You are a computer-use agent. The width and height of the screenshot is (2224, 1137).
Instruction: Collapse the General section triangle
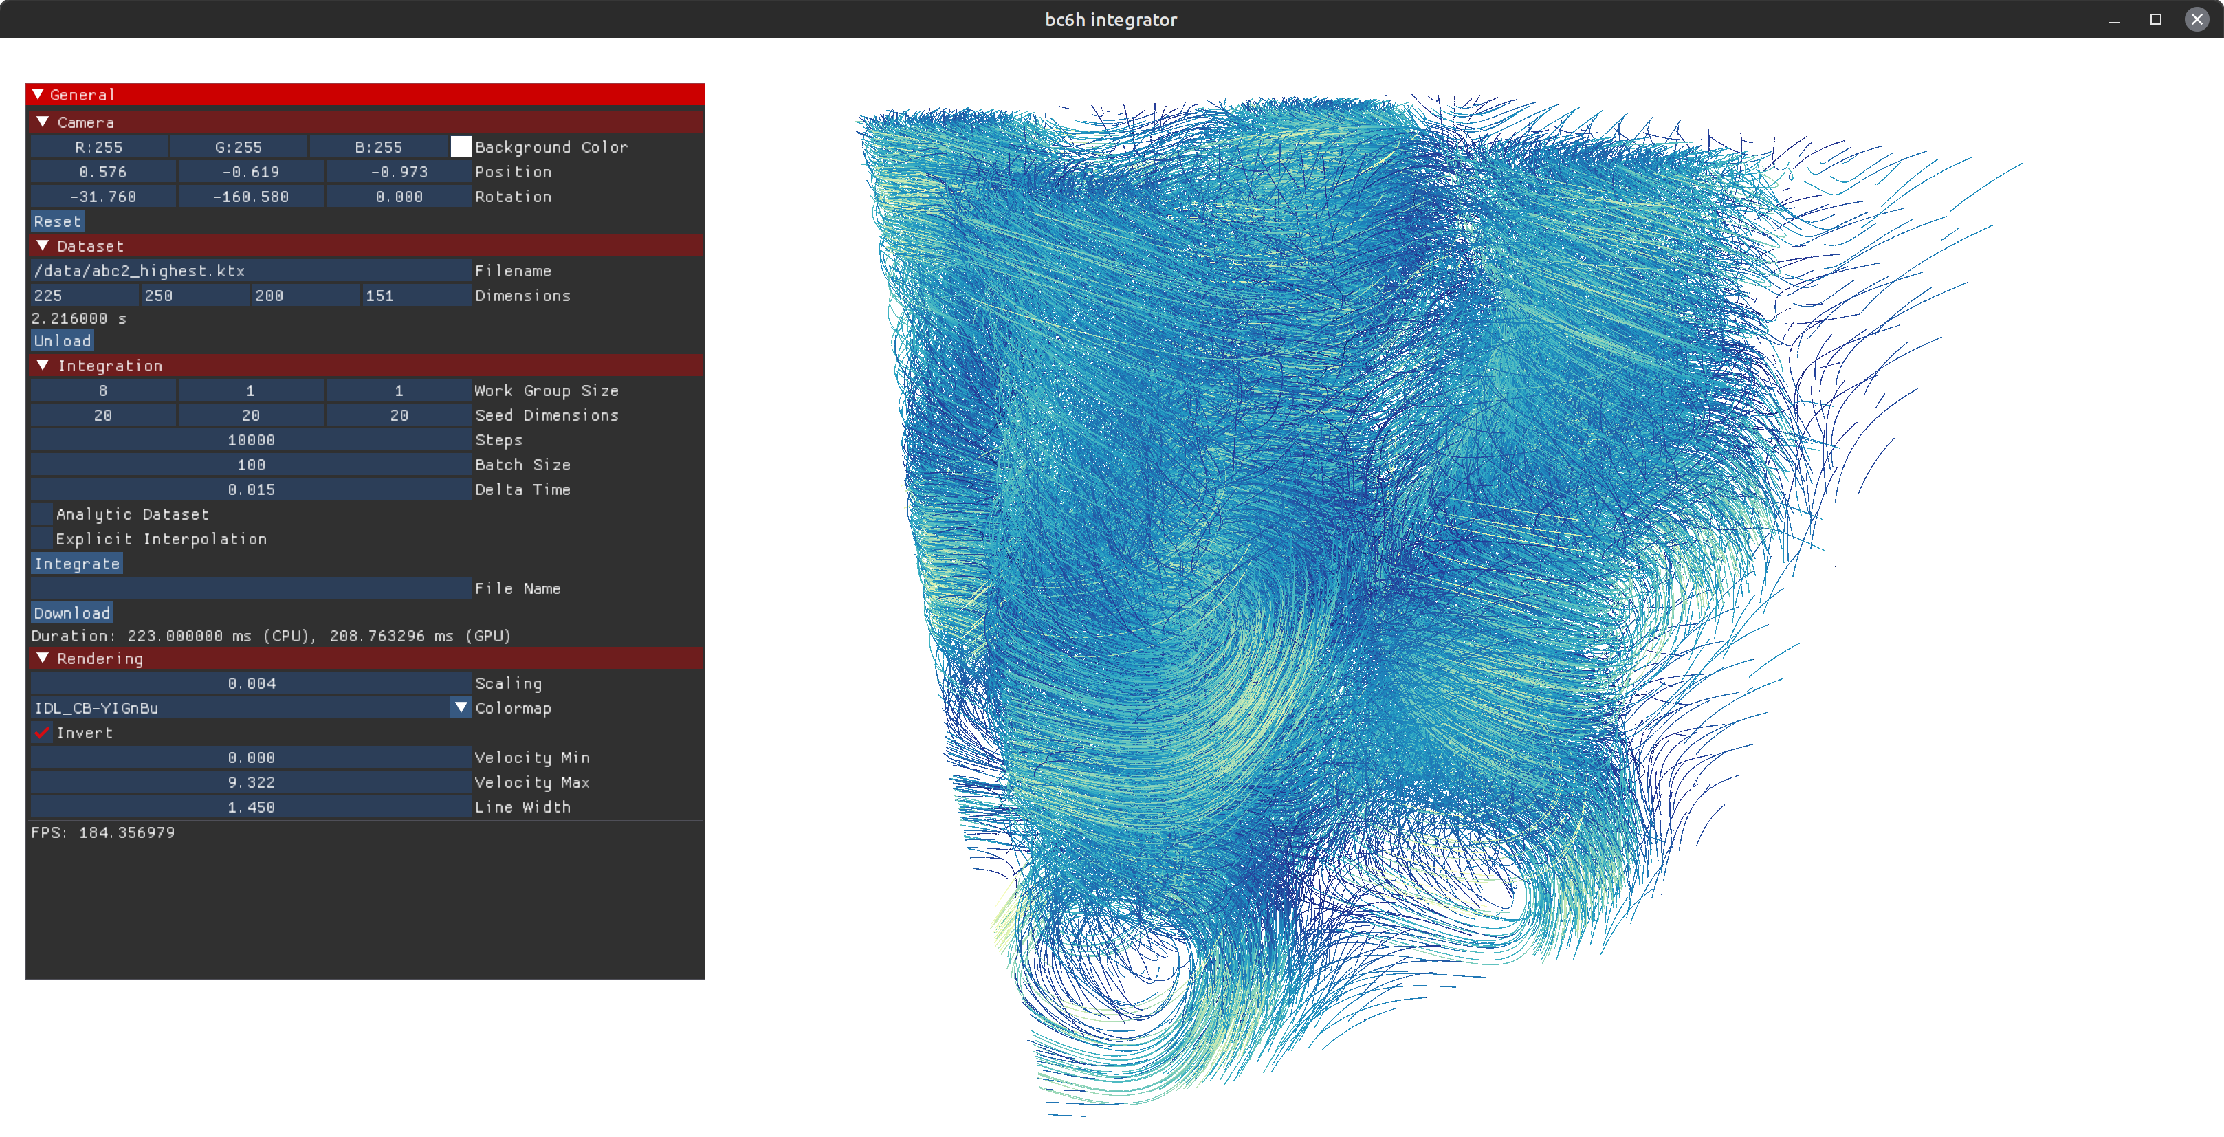[x=38, y=94]
